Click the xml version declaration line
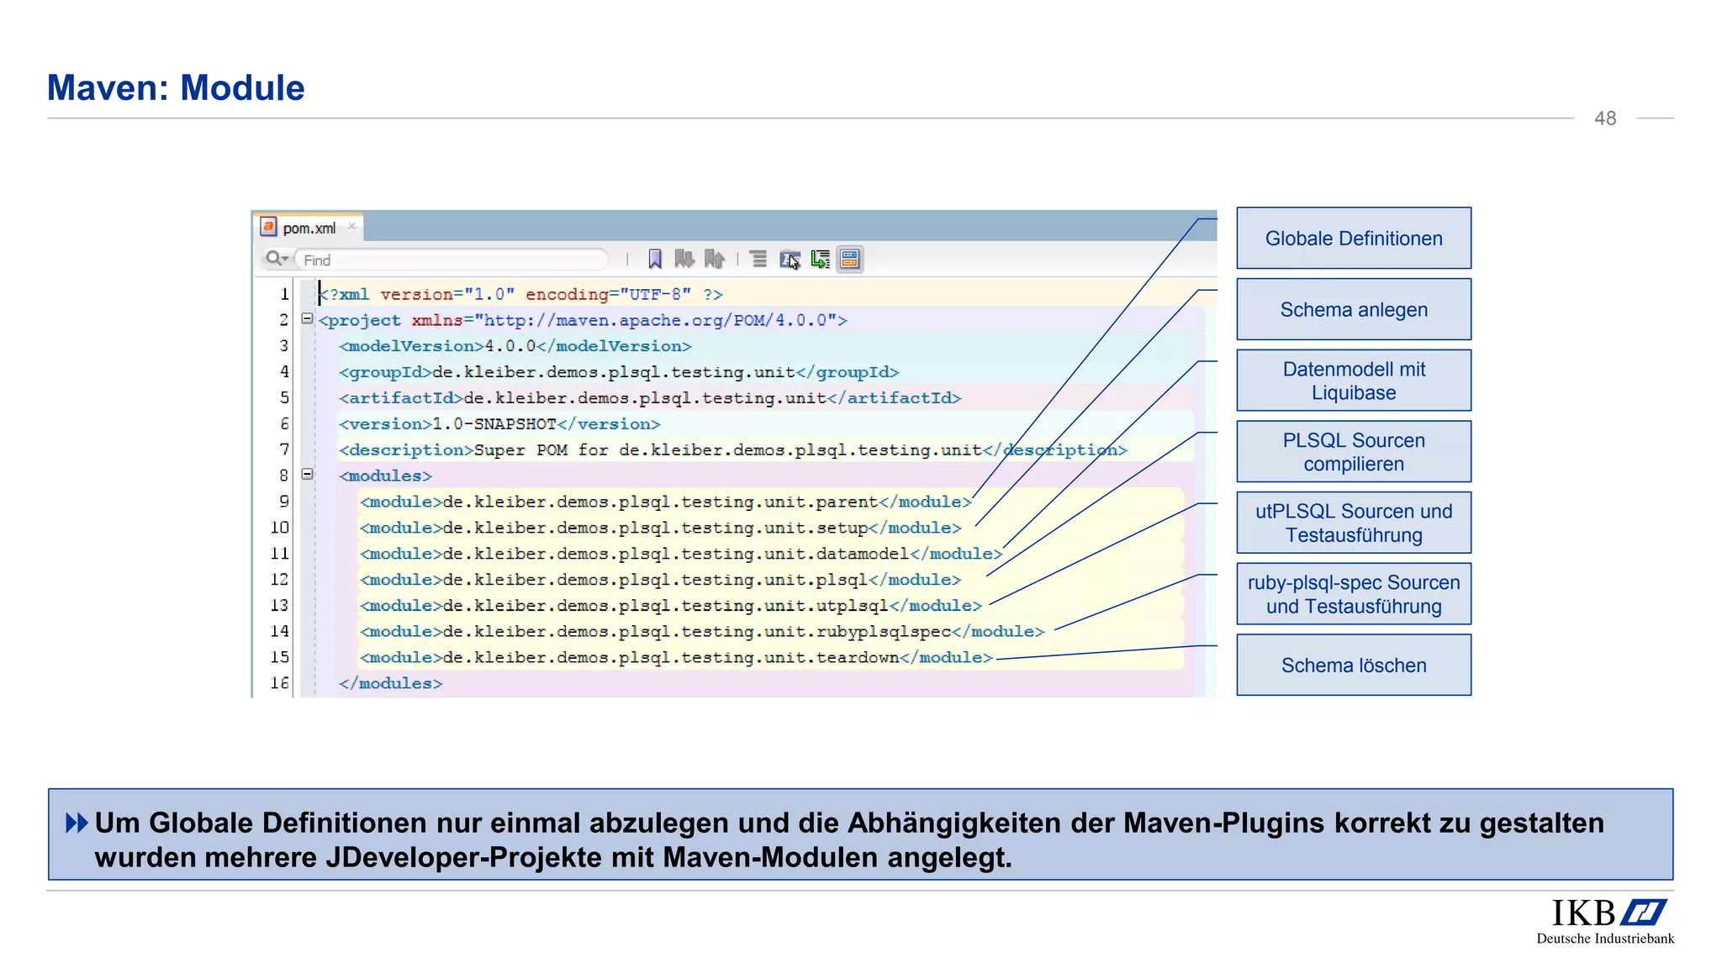 click(520, 294)
